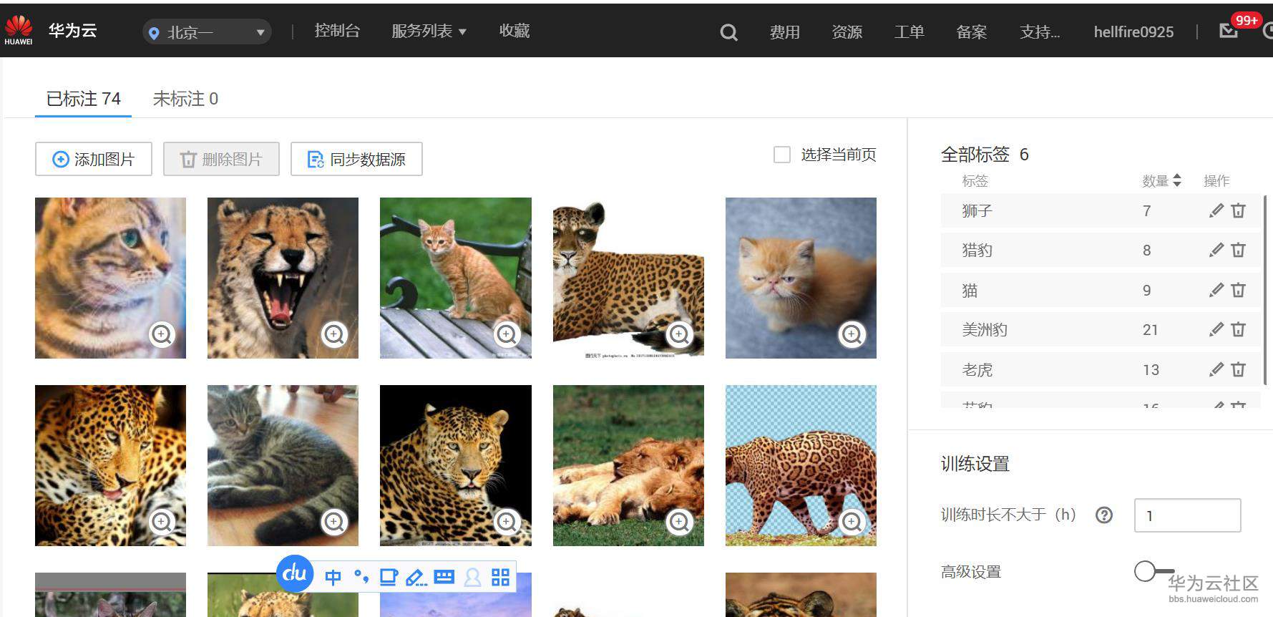The width and height of the screenshot is (1273, 617).
Task: Show help for 训练时长不大于 setting
Action: pos(1104,515)
